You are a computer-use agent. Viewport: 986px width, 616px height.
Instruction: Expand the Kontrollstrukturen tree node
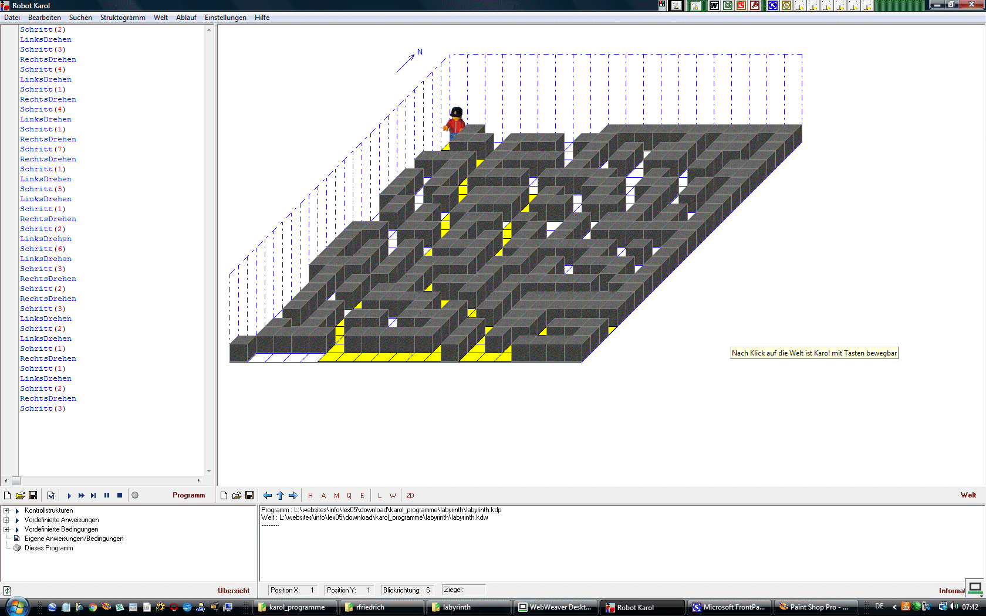tap(6, 510)
